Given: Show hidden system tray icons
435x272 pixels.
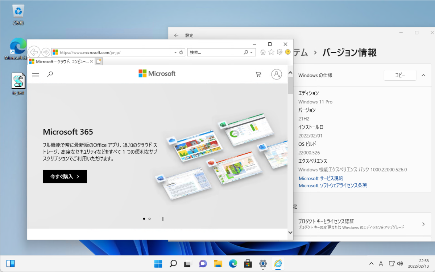Looking at the screenshot, I should pos(371,264).
